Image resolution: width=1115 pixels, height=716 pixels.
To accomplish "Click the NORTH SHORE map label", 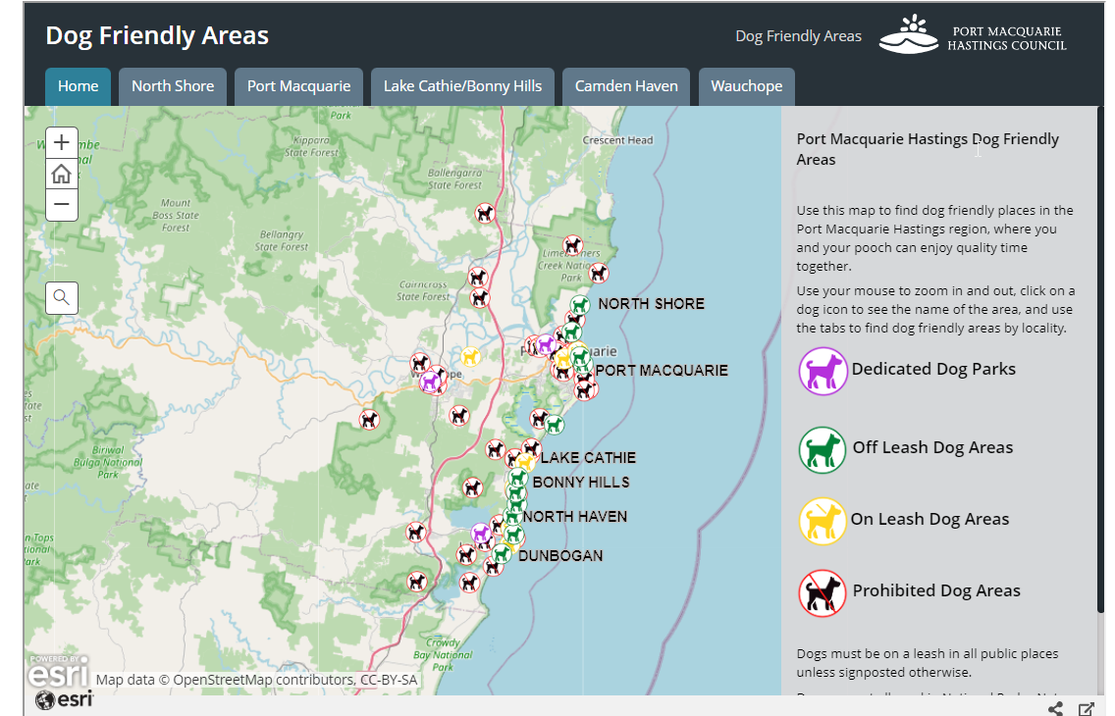I will (652, 304).
